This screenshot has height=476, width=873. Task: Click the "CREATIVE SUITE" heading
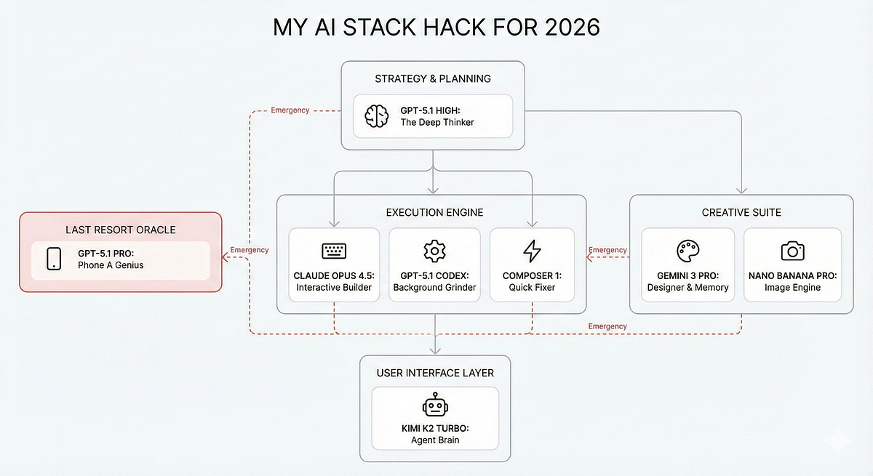pyautogui.click(x=740, y=213)
